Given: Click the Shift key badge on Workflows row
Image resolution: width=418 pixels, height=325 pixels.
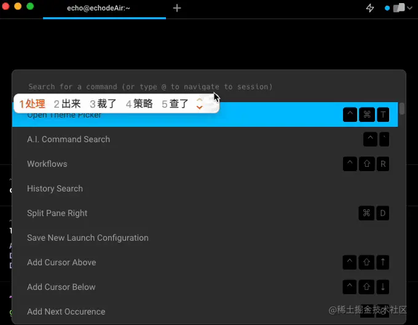Looking at the screenshot, I should 367,164.
